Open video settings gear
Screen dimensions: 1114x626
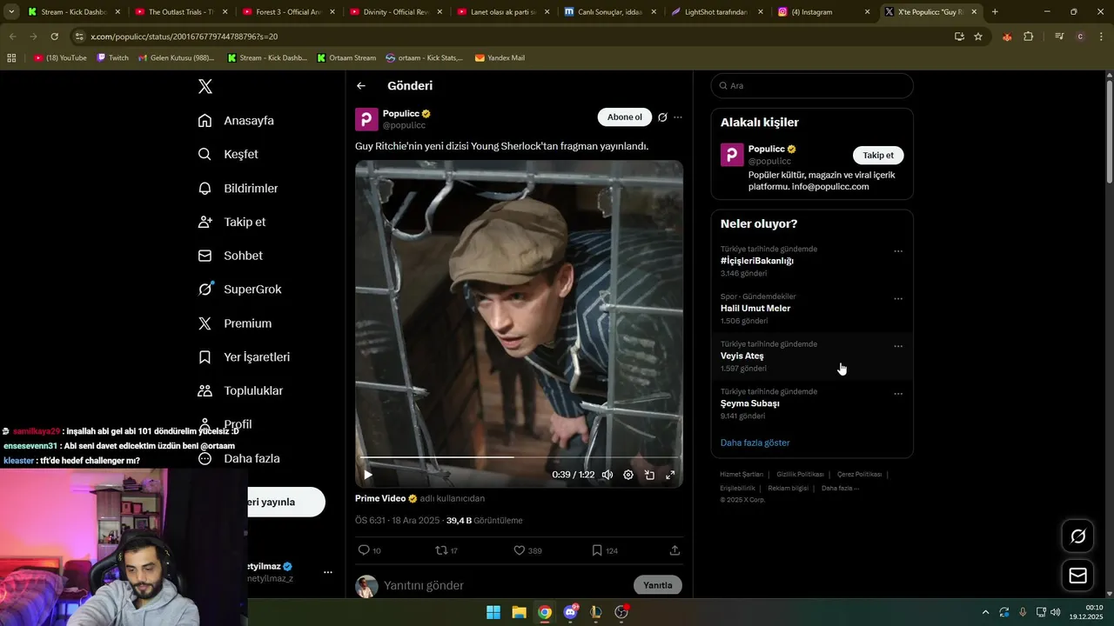628,475
